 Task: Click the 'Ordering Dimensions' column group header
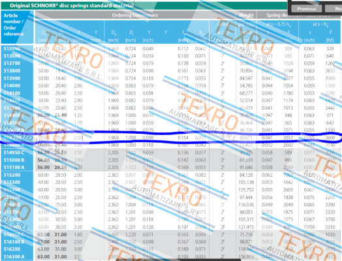pos(135,15)
